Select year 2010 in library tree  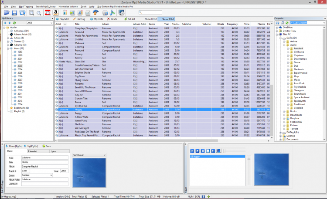click(x=20, y=90)
